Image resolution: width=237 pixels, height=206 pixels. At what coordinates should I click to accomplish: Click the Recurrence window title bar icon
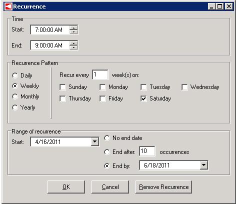point(8,6)
